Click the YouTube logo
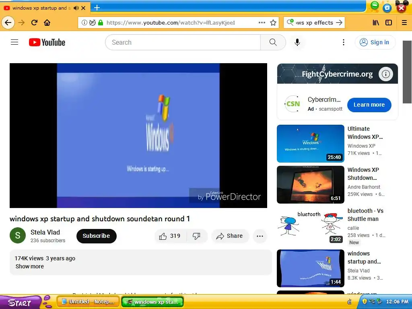Image resolution: width=412 pixels, height=309 pixels. (x=47, y=42)
